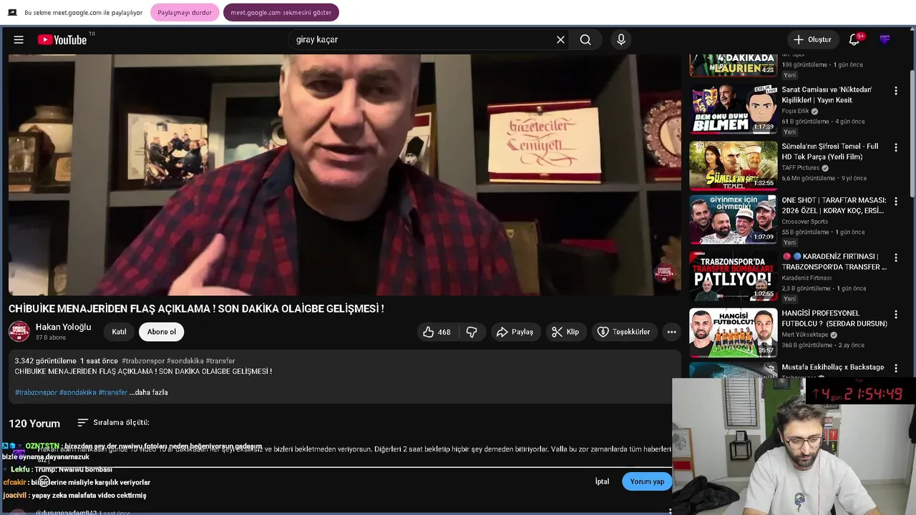Open Crossover Sports channel name

click(x=805, y=222)
